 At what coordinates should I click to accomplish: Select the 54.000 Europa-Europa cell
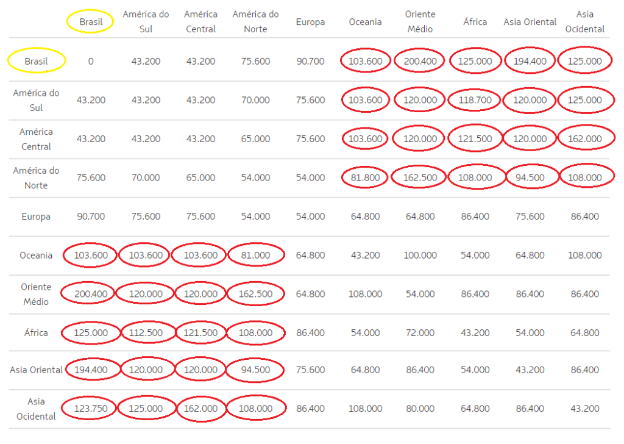pos(310,217)
